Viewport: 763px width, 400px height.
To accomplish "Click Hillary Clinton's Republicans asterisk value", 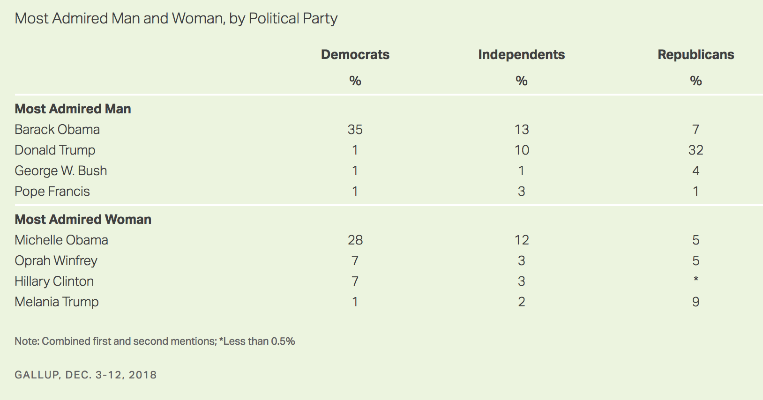I will click(x=696, y=279).
